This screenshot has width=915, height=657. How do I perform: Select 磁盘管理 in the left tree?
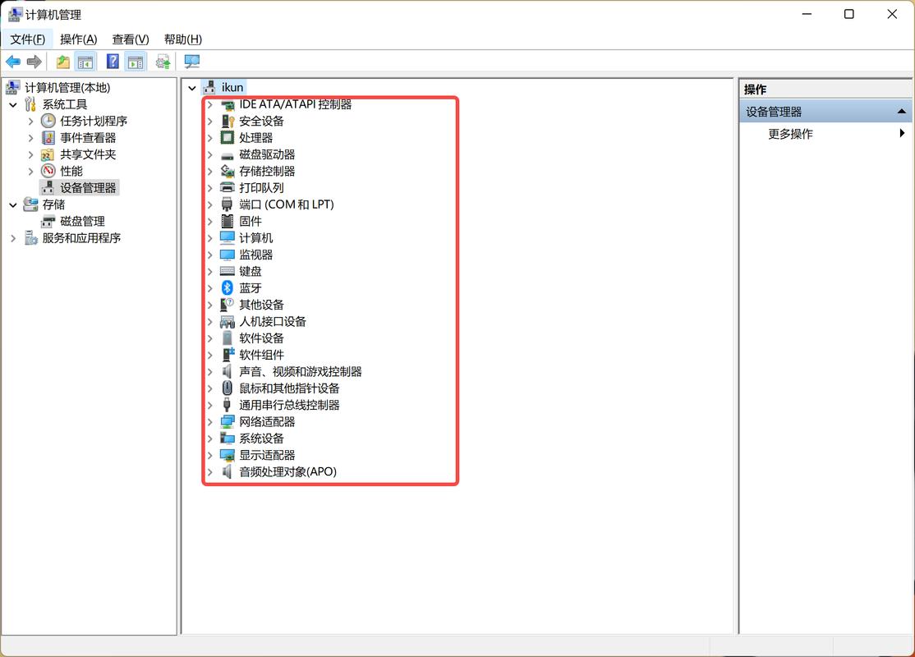coord(82,221)
